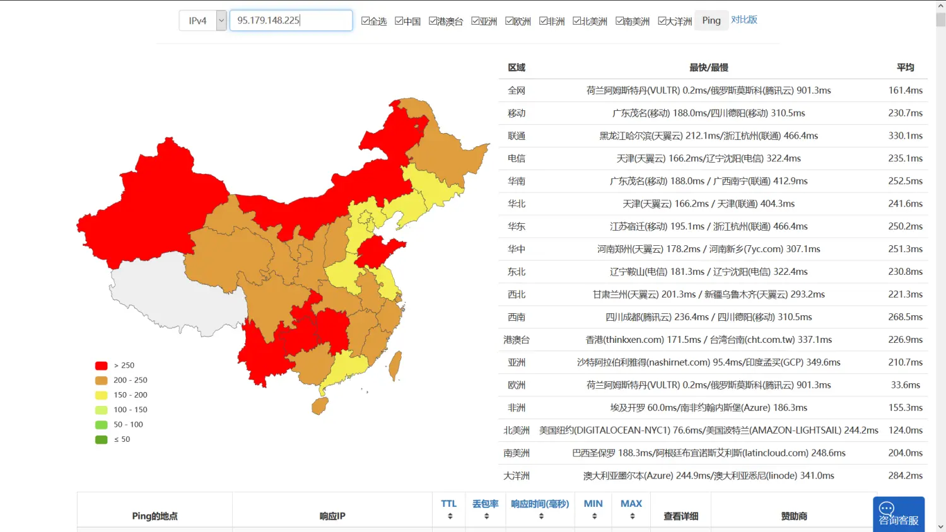Sort table by MIN column
Image resolution: width=946 pixels, height=532 pixels.
pos(593,516)
